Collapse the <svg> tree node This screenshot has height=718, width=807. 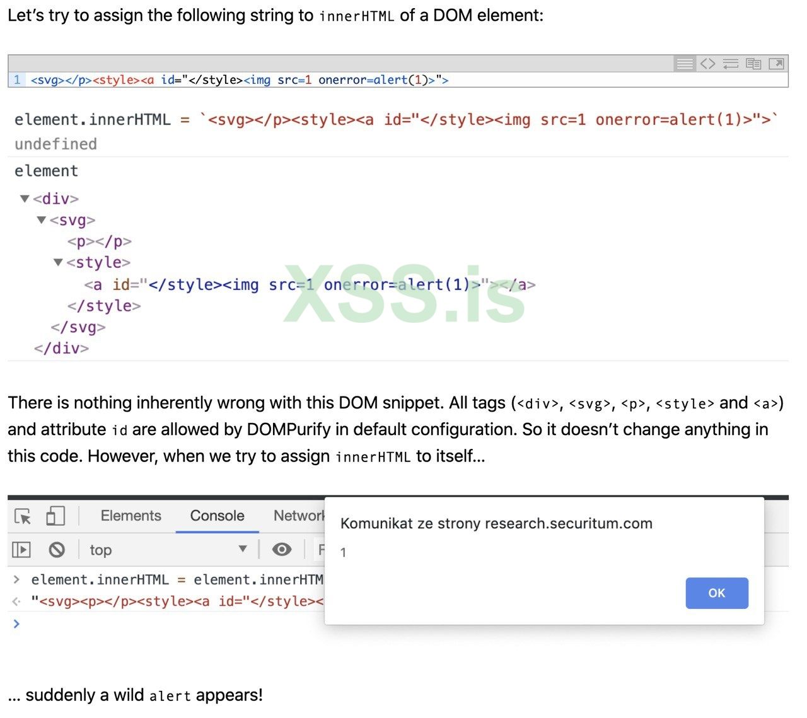(x=42, y=220)
